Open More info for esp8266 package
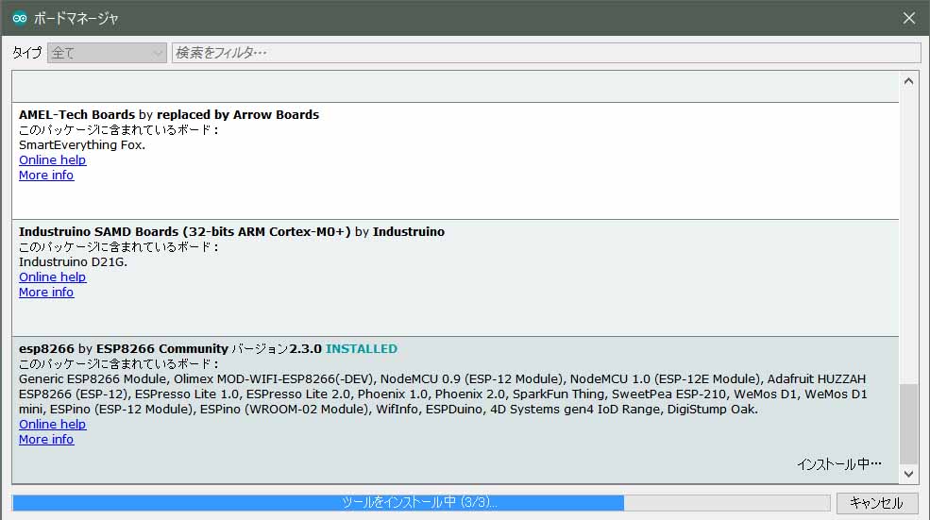The height and width of the screenshot is (520, 930). tap(46, 440)
